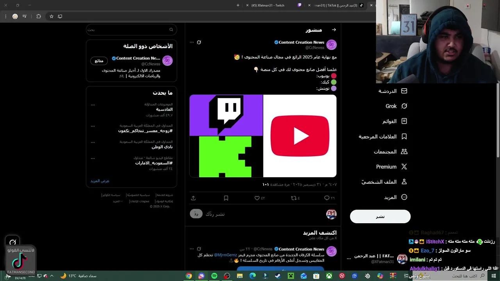Open avatar of second Content Creation News post
This screenshot has width=500, height=281.
click(331, 251)
